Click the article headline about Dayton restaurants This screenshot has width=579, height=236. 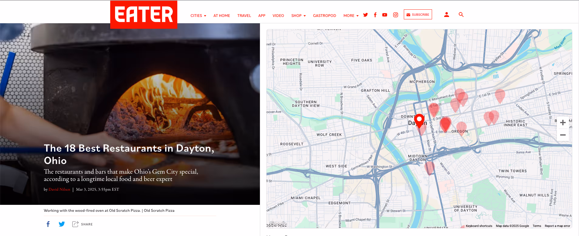pos(129,154)
